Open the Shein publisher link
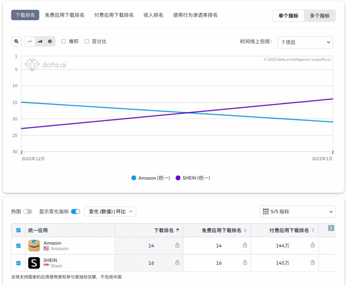Image resolution: width=347 pixels, height=285 pixels. (x=57, y=266)
